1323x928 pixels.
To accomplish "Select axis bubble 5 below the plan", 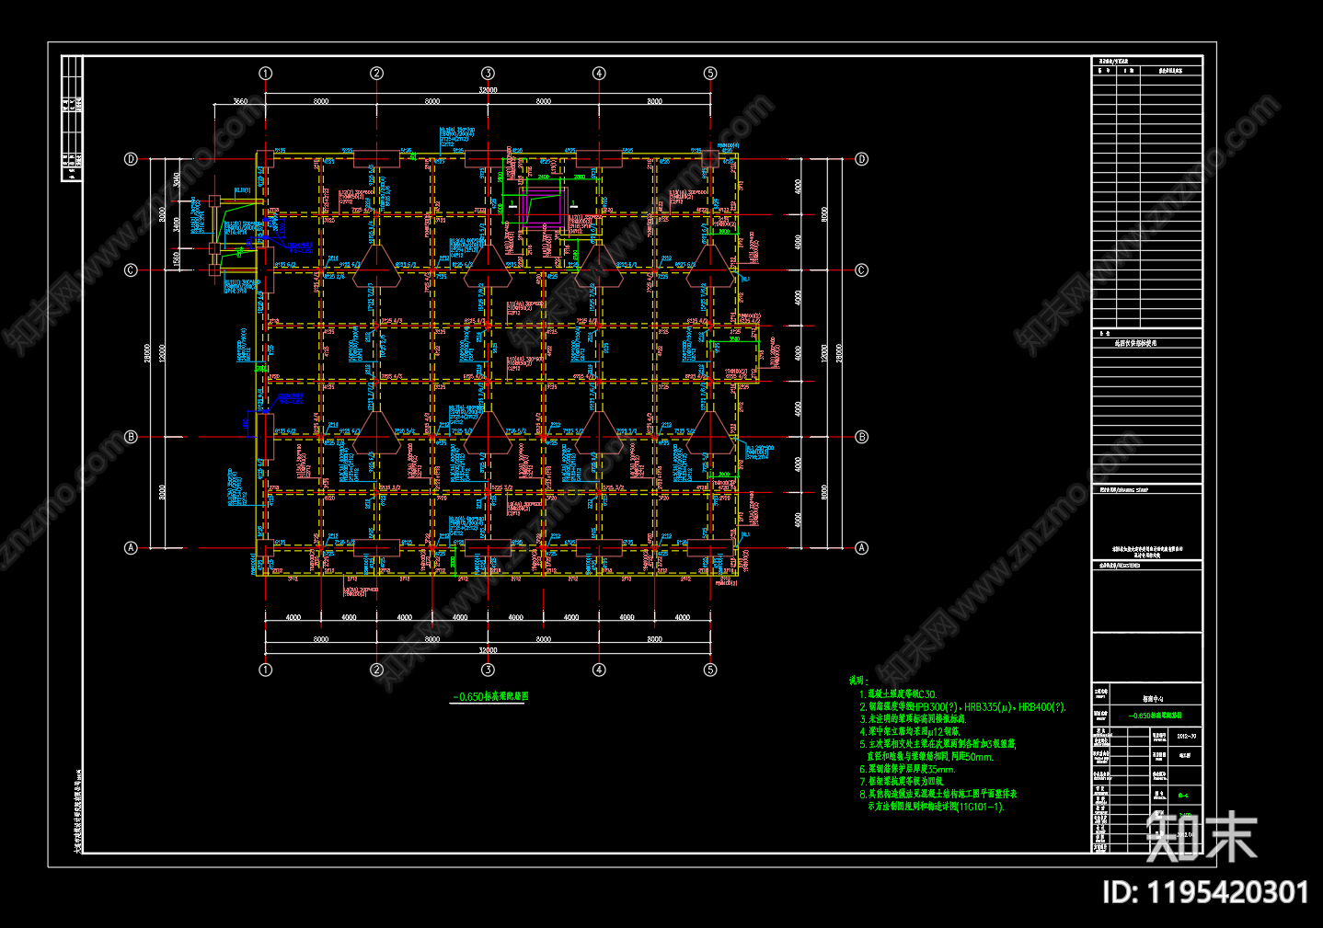I will click(710, 670).
